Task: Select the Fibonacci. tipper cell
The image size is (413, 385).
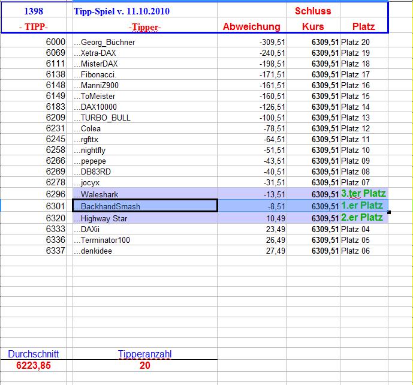Action: point(145,74)
